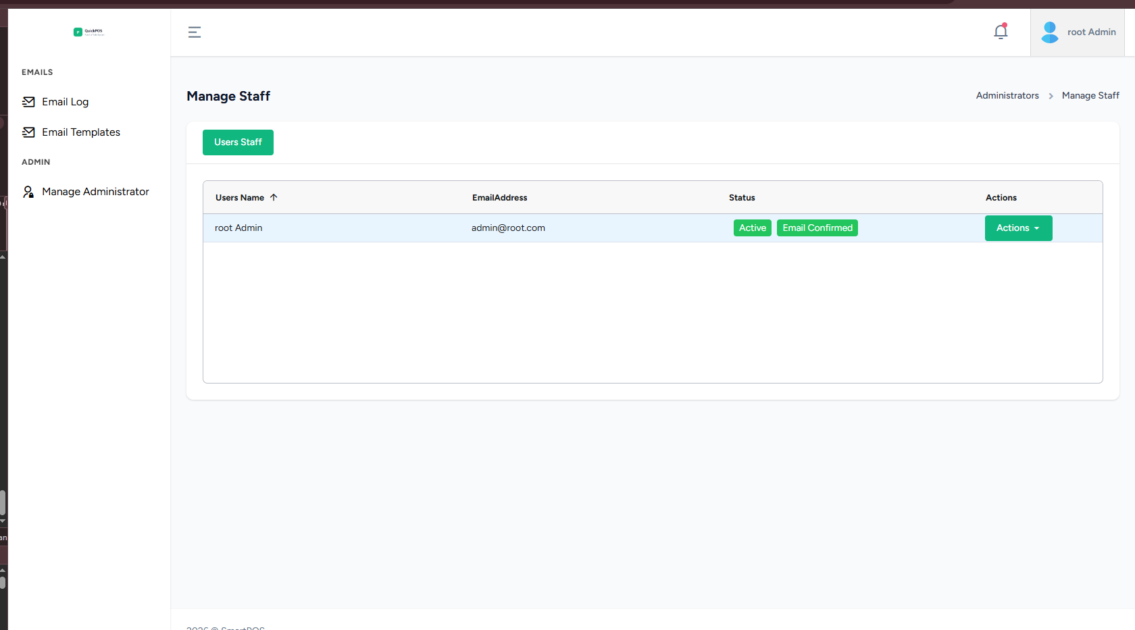Screen dimensions: 1135x630
Task: Open the notifications bell
Action: pos(1001,32)
